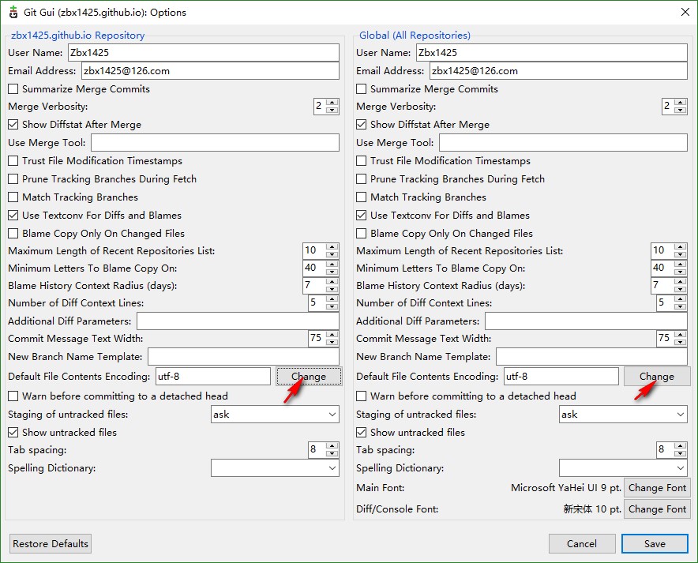Toggle Use Textconv For Diffs in Global panel
698x563 pixels.
coord(362,216)
